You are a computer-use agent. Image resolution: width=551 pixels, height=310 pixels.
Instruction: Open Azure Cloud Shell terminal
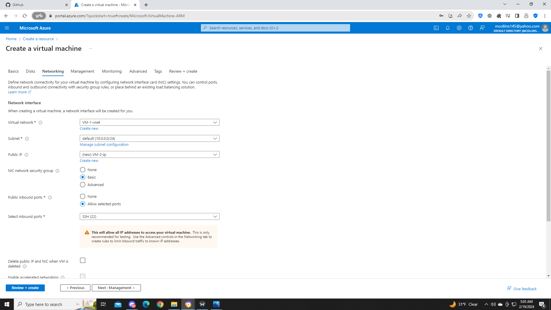[436, 28]
